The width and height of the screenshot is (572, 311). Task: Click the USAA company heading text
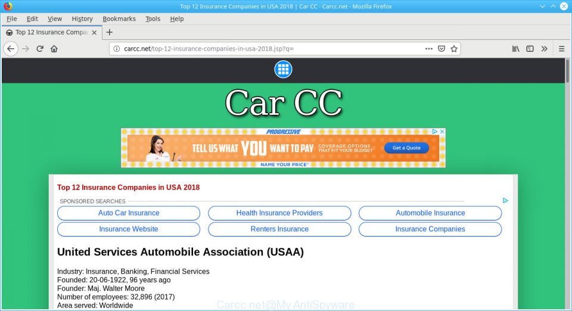[x=180, y=252]
